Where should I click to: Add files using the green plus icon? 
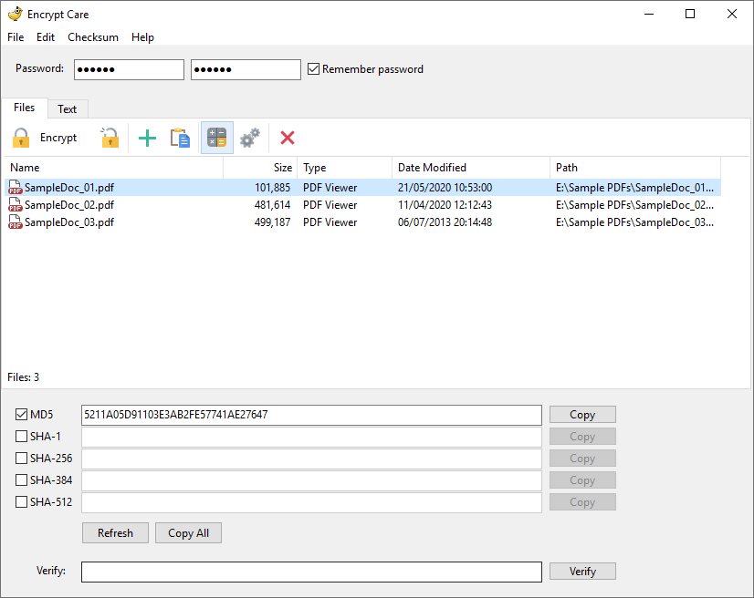147,137
